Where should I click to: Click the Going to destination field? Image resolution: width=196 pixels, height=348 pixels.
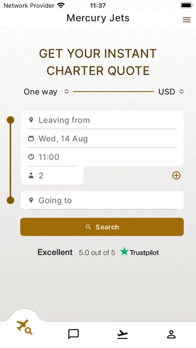(x=102, y=200)
